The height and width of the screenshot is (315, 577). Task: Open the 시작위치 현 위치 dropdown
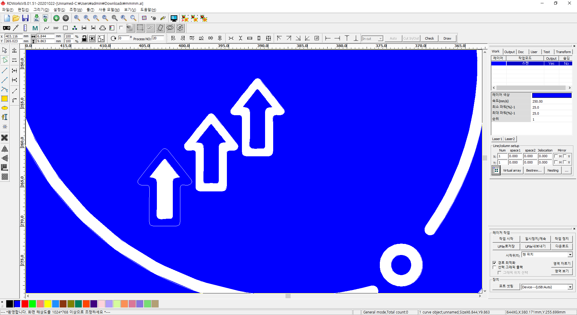pyautogui.click(x=570, y=255)
